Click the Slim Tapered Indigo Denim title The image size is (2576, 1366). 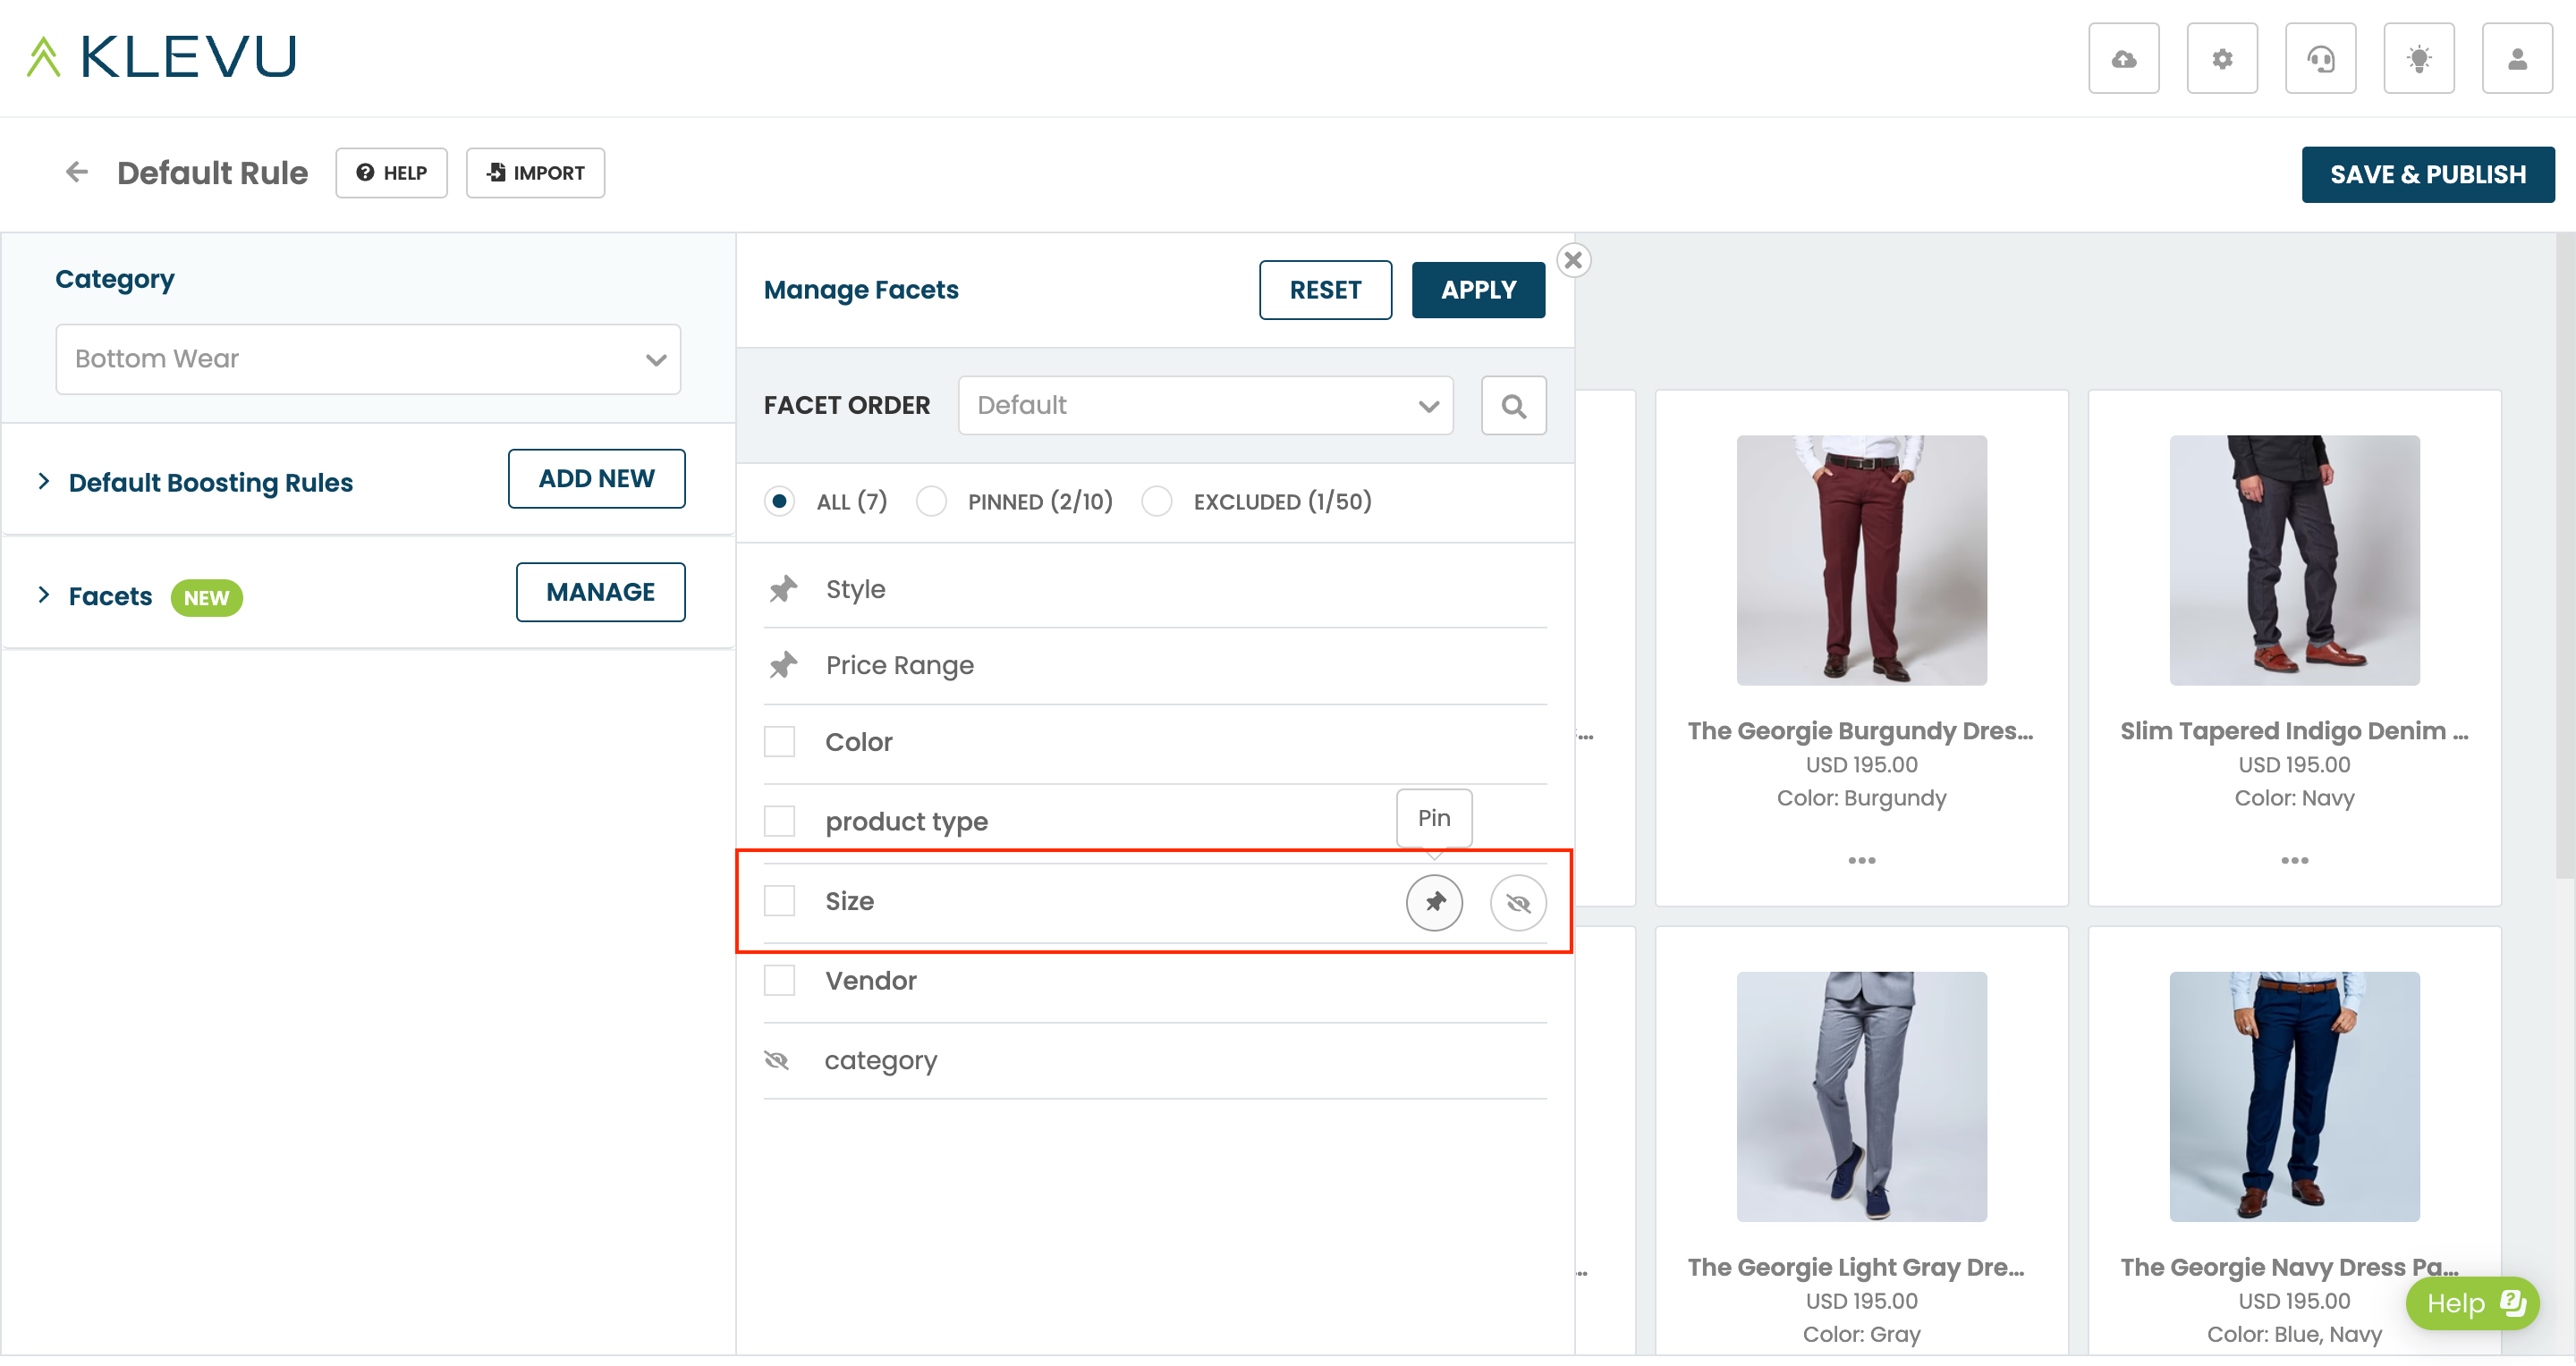(x=2294, y=731)
